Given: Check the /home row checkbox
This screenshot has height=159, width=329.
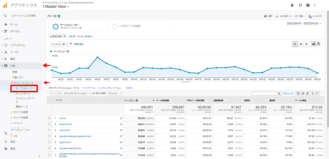Looking at the screenshot, I should pyautogui.click(x=49, y=118).
